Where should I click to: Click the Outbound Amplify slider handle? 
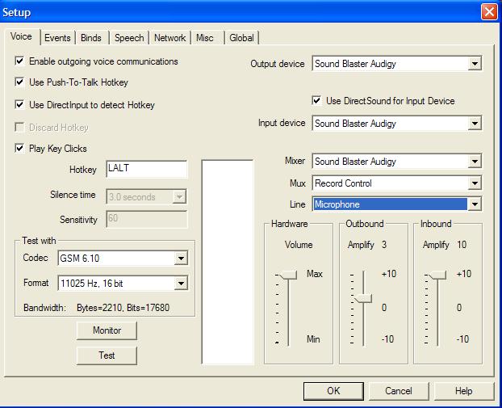(362, 298)
